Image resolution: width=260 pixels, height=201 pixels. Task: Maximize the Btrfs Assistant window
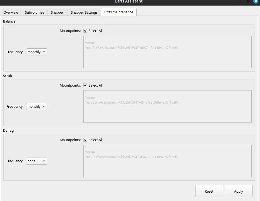coord(248,1)
